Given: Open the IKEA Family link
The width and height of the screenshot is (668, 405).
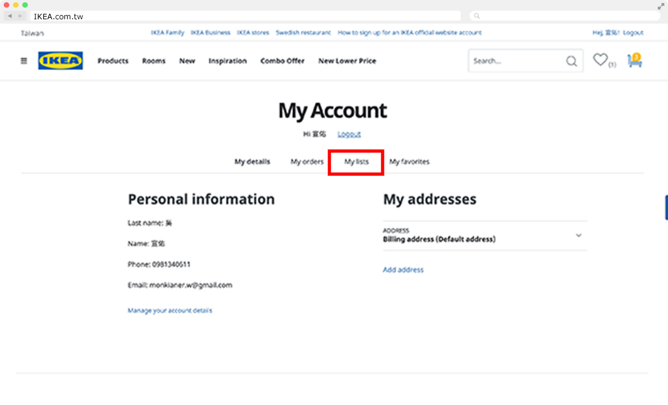Looking at the screenshot, I should pyautogui.click(x=167, y=33).
